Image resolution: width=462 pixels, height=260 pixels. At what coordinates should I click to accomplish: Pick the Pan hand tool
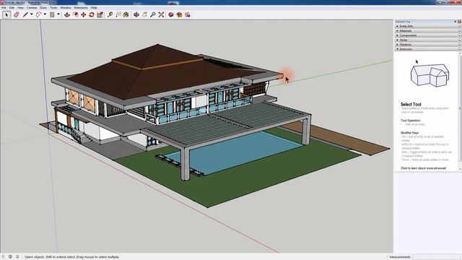pos(144,14)
